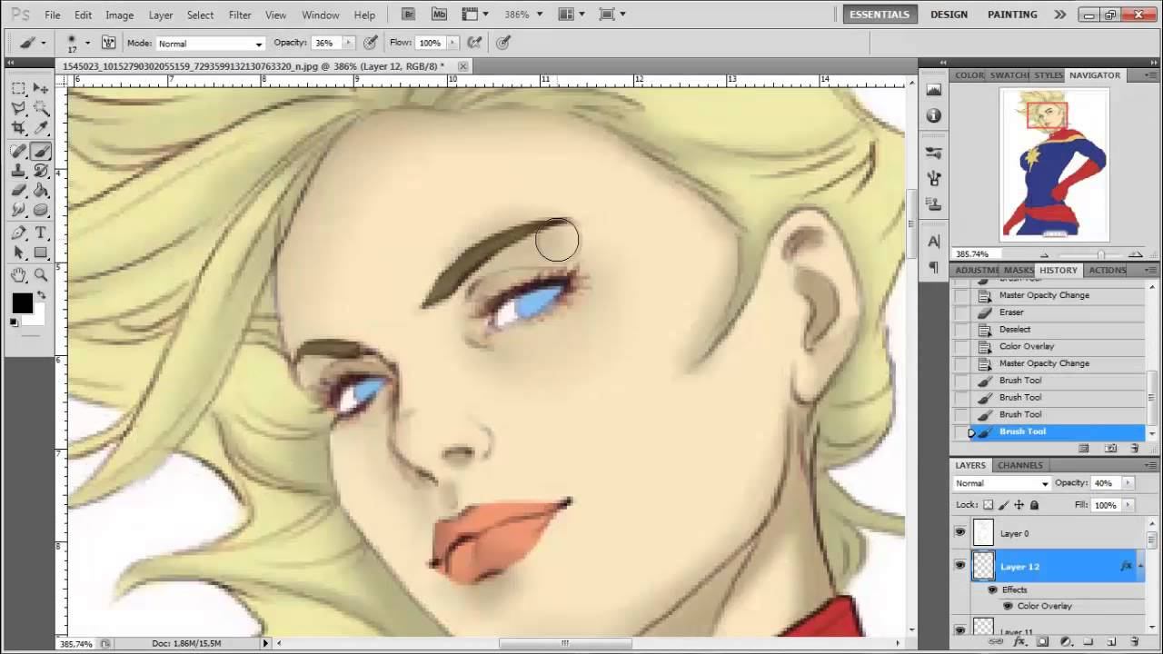
Task: Toggle Color Overlay effect visibility
Action: [1008, 606]
